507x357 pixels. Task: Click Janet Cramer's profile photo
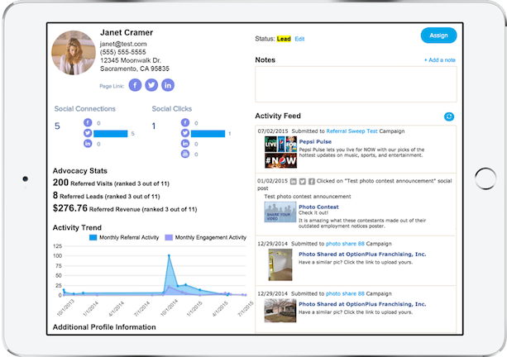coord(74,54)
